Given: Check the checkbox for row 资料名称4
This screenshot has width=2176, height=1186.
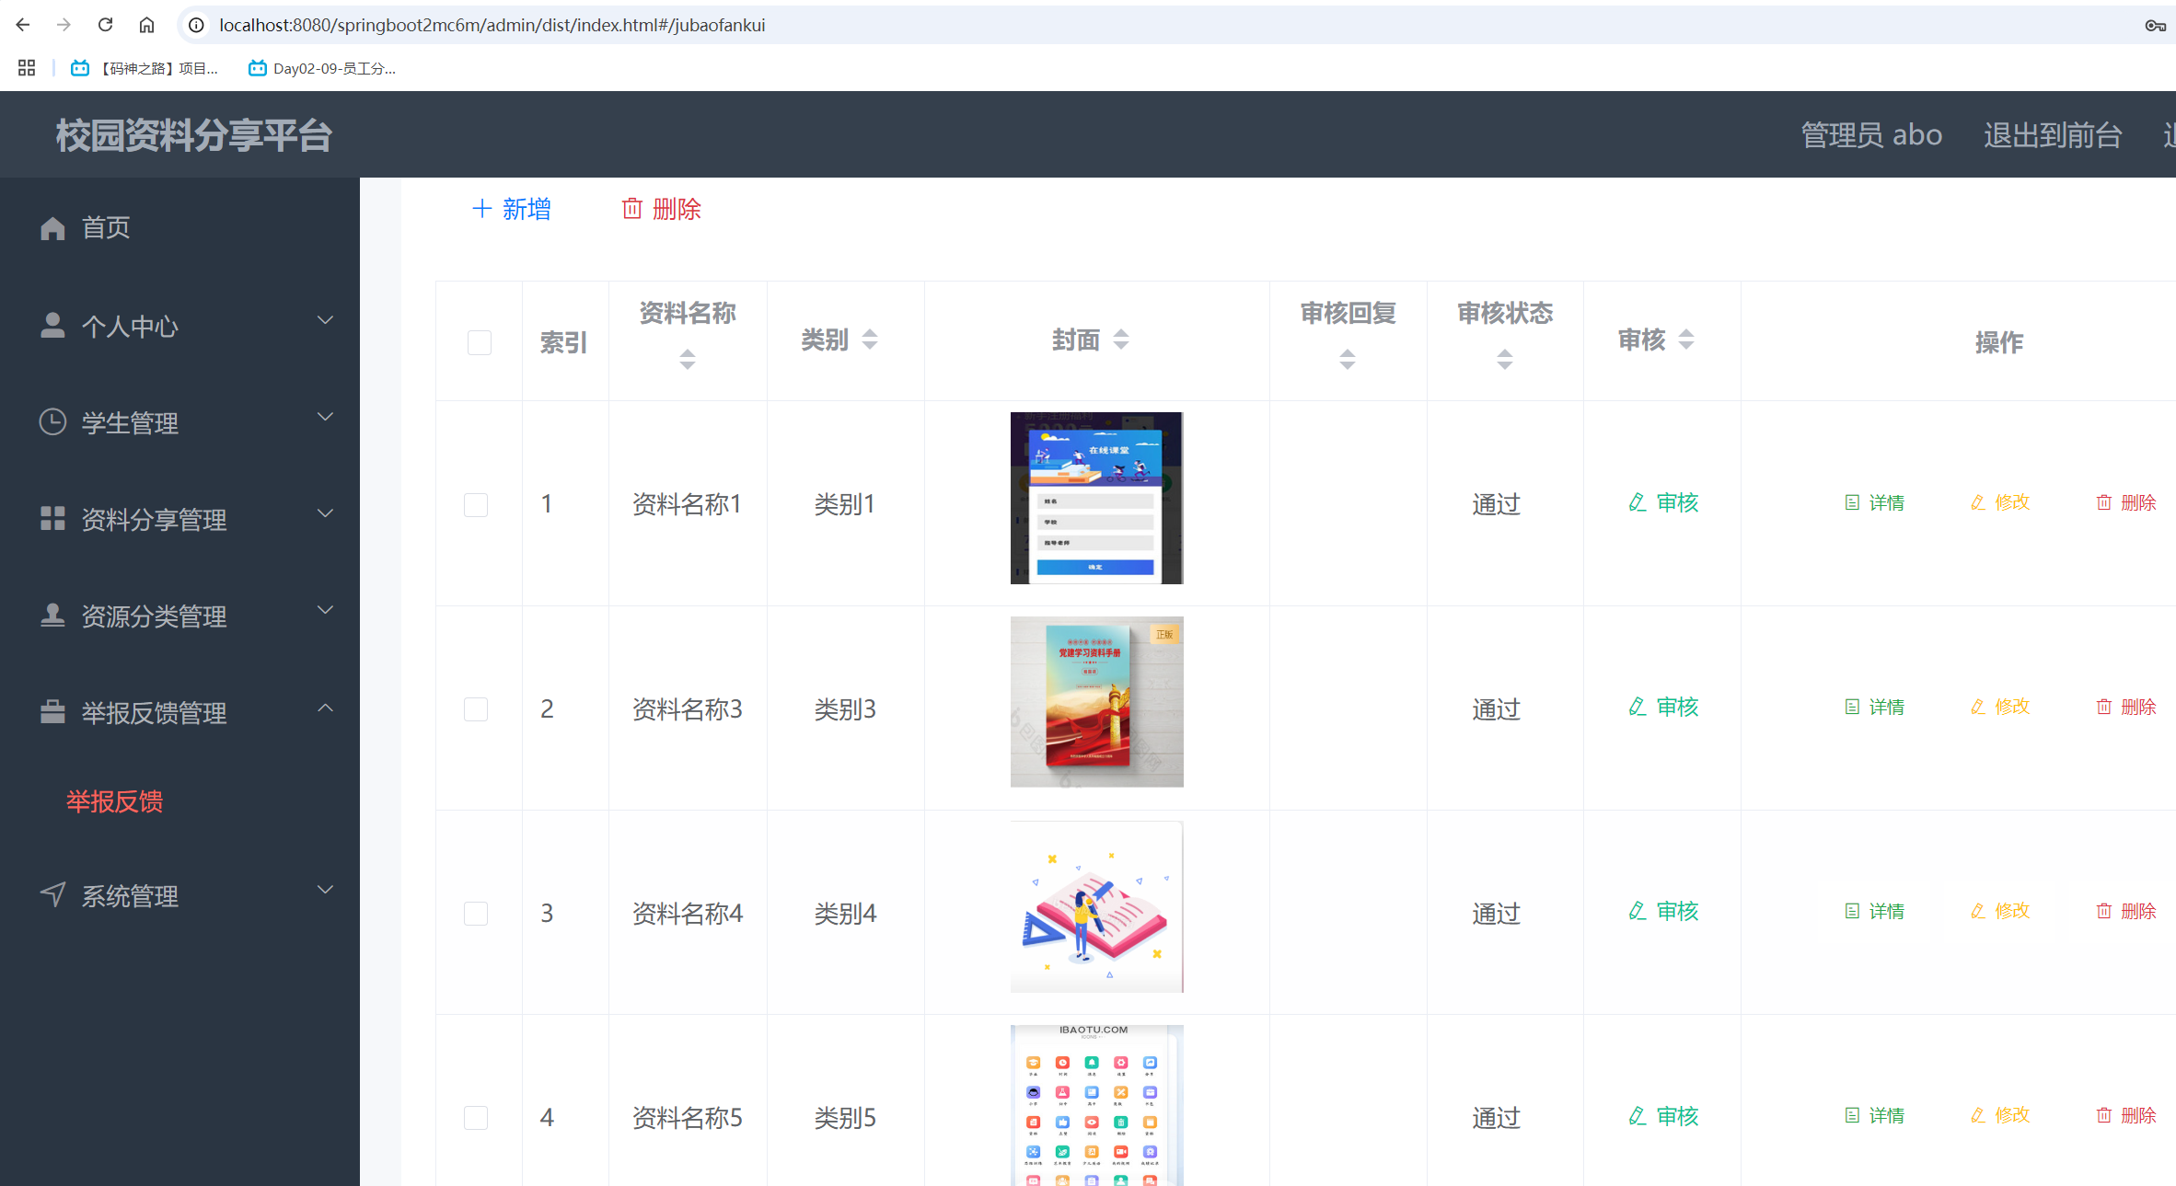Looking at the screenshot, I should pos(476,913).
